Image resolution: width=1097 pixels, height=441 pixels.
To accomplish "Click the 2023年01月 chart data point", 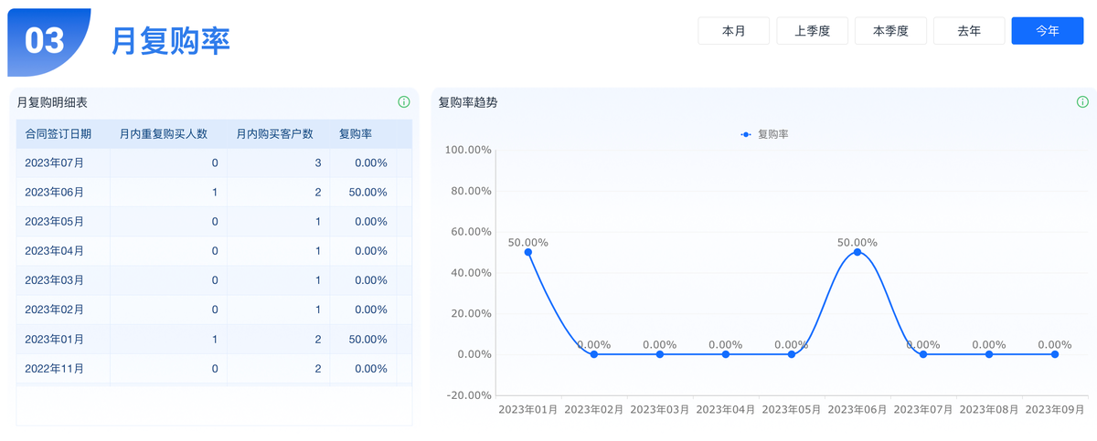I will (528, 252).
